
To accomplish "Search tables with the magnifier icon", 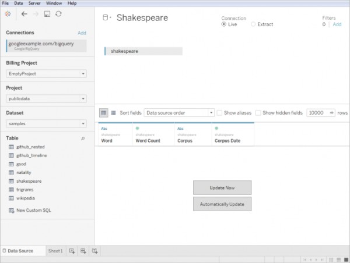I will coord(83,138).
